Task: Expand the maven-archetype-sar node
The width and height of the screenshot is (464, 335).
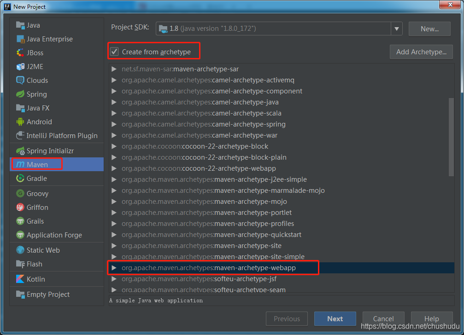Action: (x=114, y=69)
